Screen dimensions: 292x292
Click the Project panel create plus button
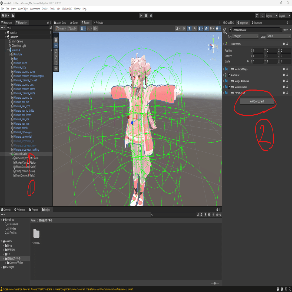pos(3,215)
